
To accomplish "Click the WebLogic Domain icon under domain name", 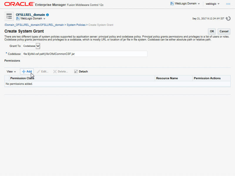I will [18, 18].
